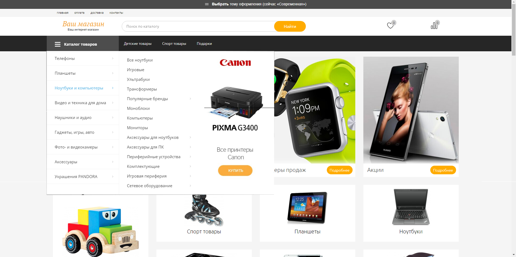Click the Поиск по каталогу search field
The width and height of the screenshot is (516, 257).
tap(198, 26)
